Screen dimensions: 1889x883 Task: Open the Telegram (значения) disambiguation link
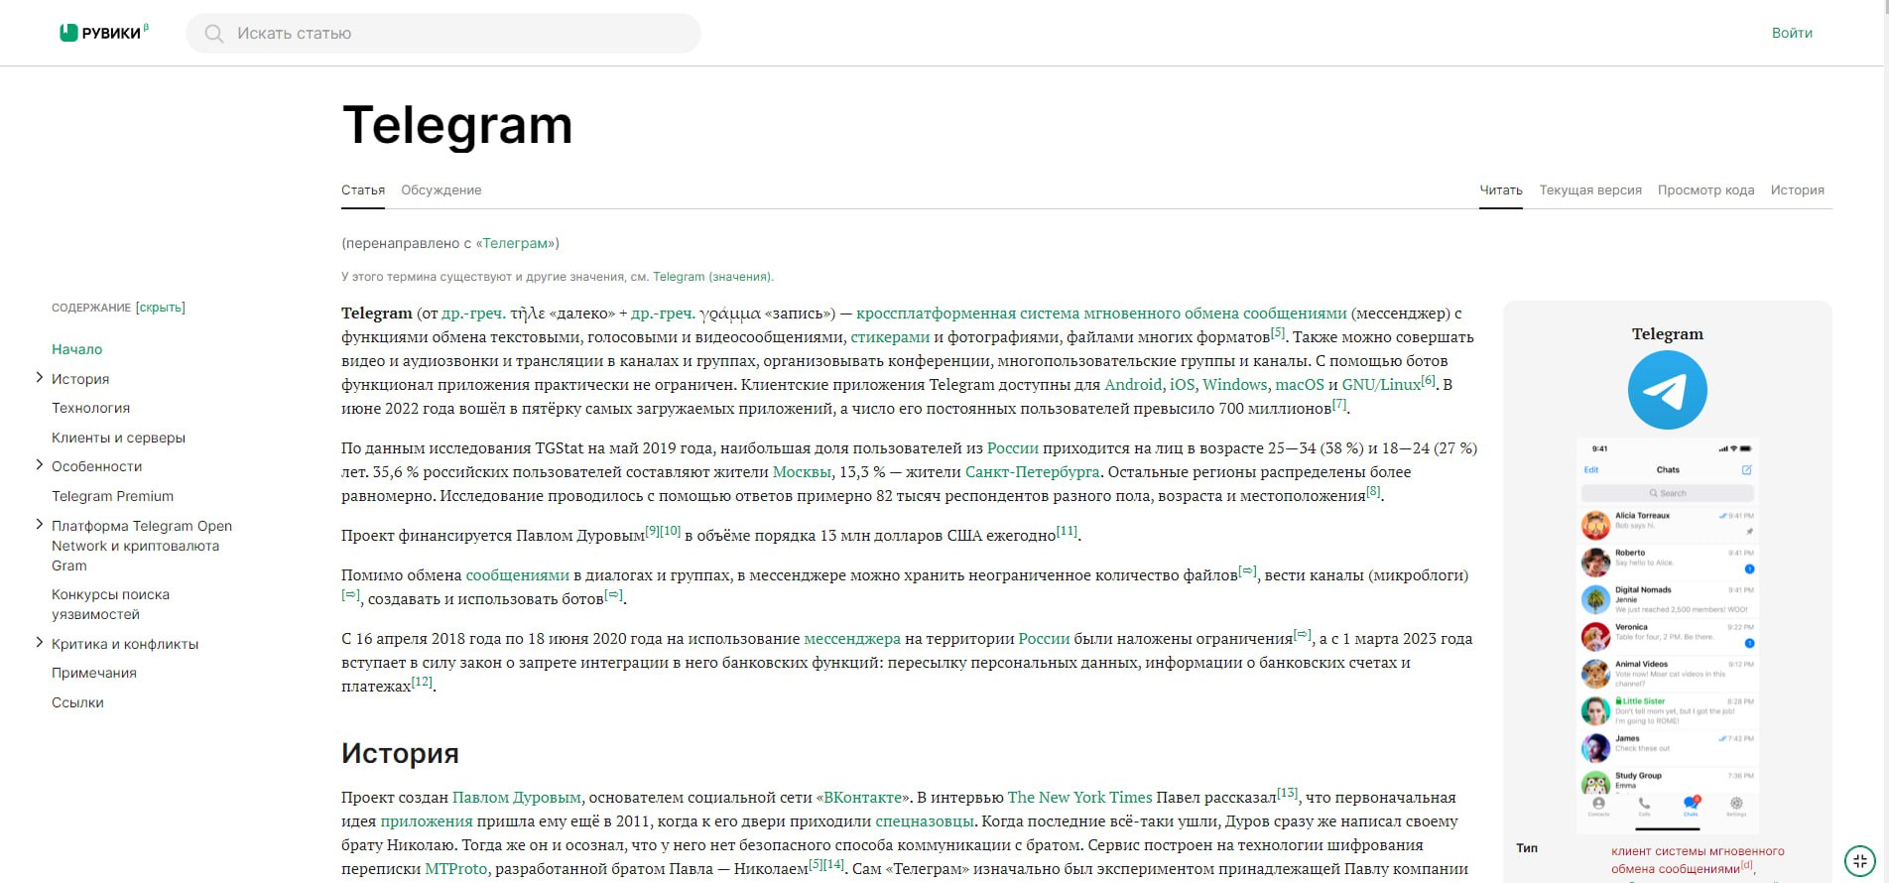(x=711, y=277)
